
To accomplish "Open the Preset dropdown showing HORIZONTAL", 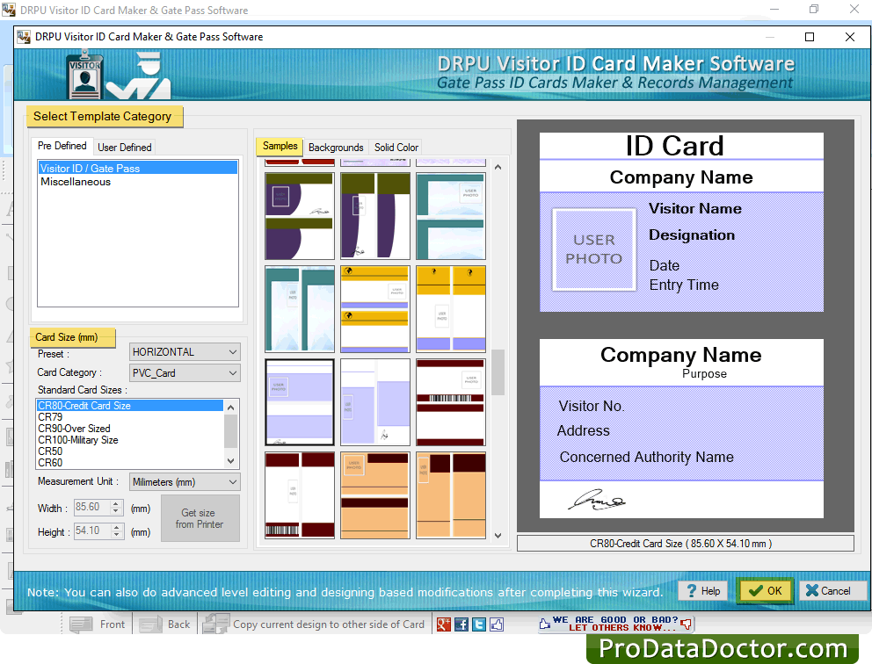I will [x=185, y=351].
